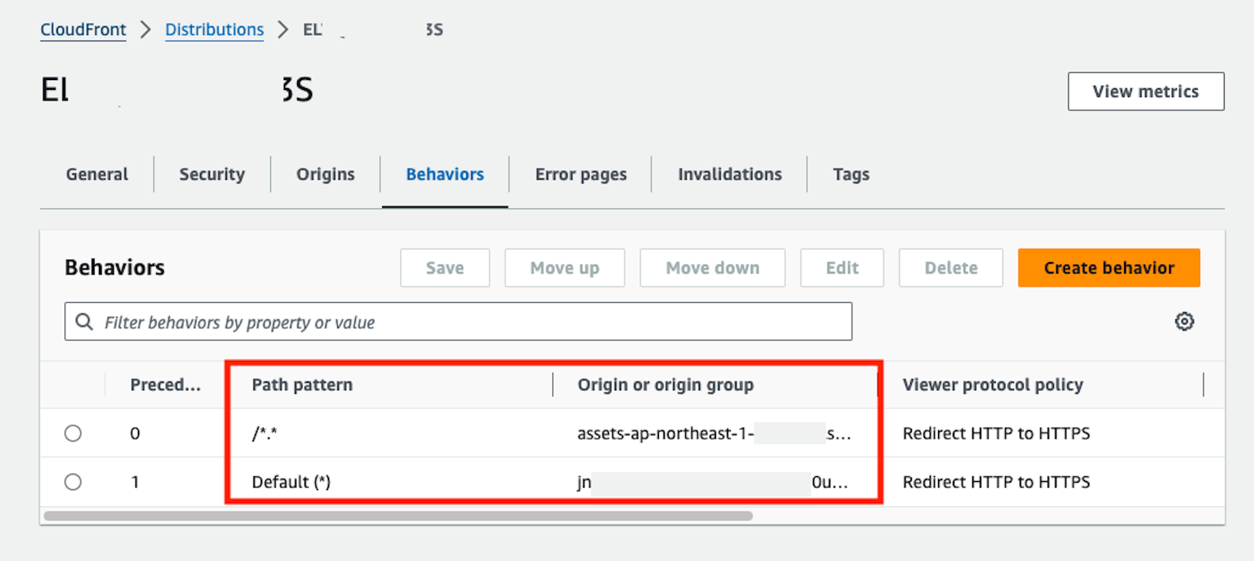This screenshot has width=1254, height=561.
Task: Open the Tags tab
Action: 851,174
